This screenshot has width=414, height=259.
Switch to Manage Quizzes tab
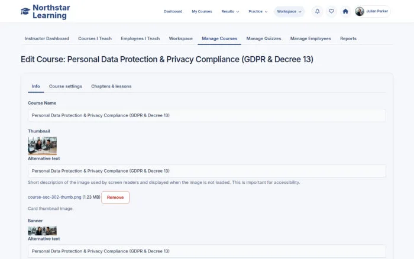click(264, 38)
